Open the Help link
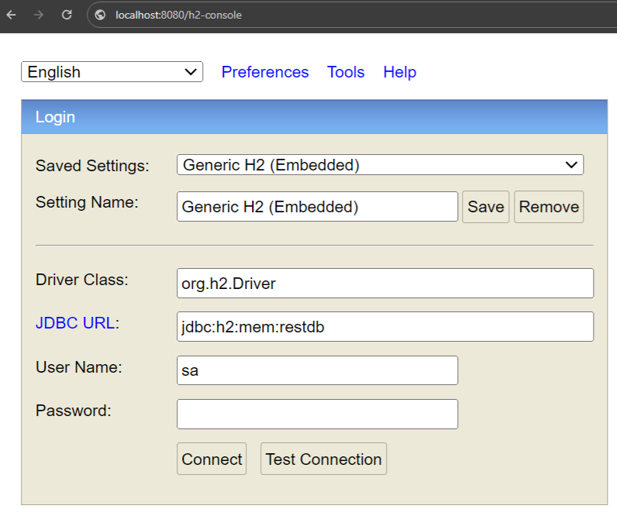 pos(400,72)
